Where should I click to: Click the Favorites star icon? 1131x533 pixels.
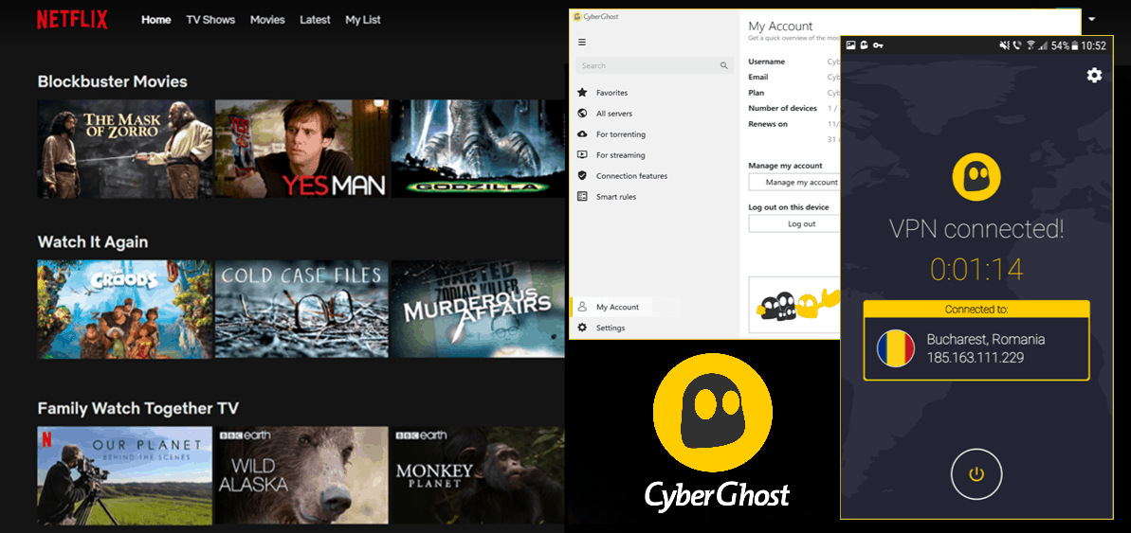582,93
